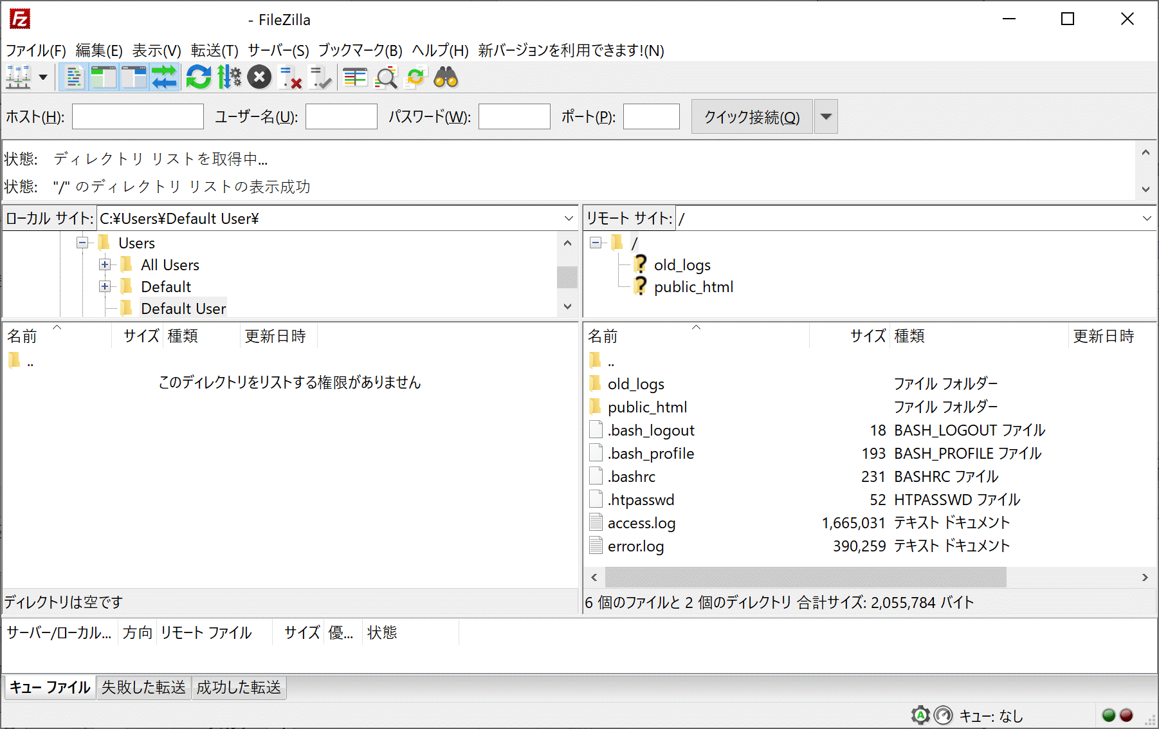Open the 編集(E) menu
The width and height of the screenshot is (1159, 729).
(99, 50)
